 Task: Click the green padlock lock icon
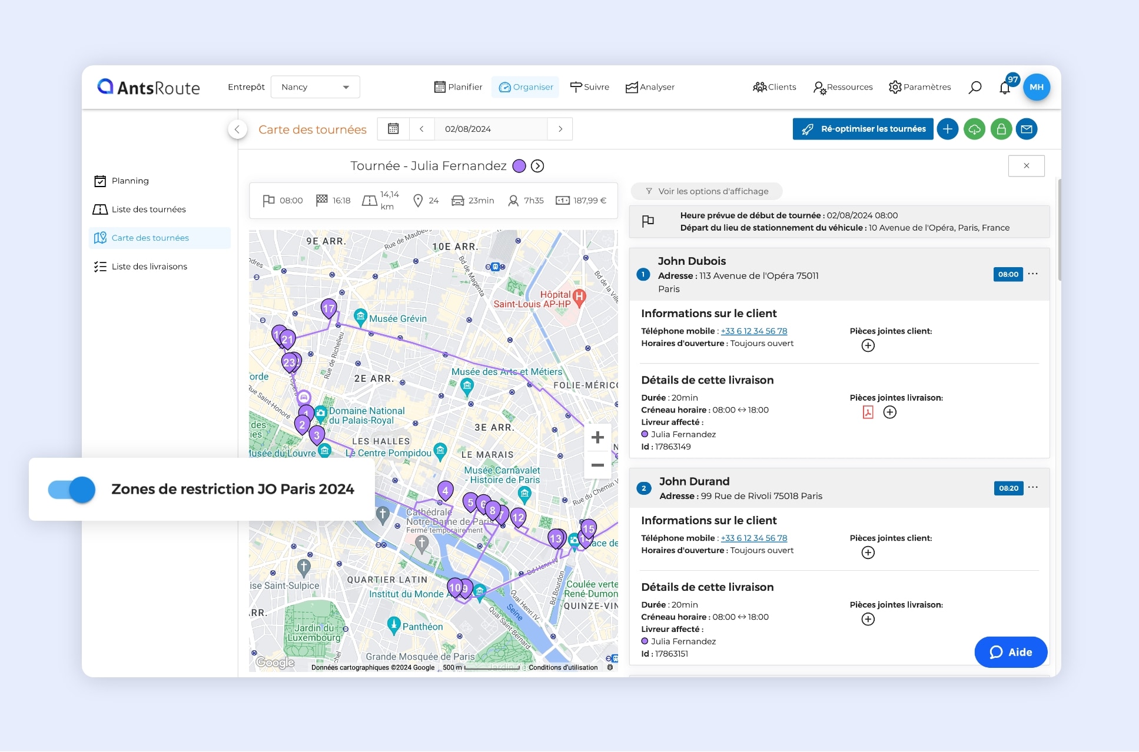1001,129
